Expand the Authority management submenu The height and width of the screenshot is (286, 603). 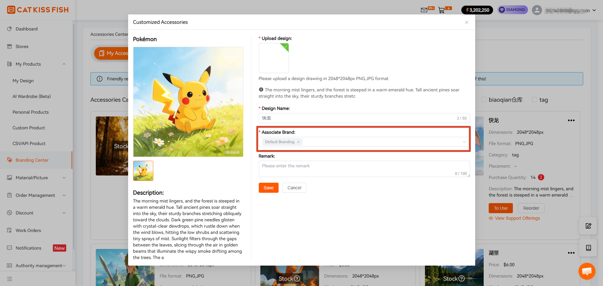point(64,266)
